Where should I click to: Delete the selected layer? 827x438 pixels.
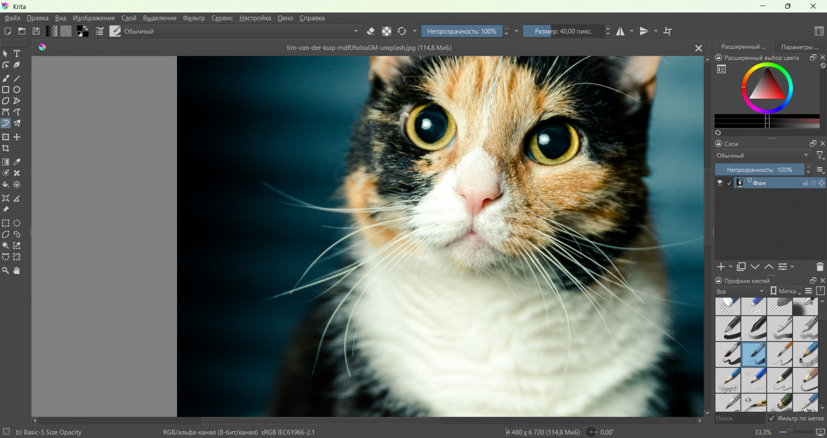click(x=820, y=267)
